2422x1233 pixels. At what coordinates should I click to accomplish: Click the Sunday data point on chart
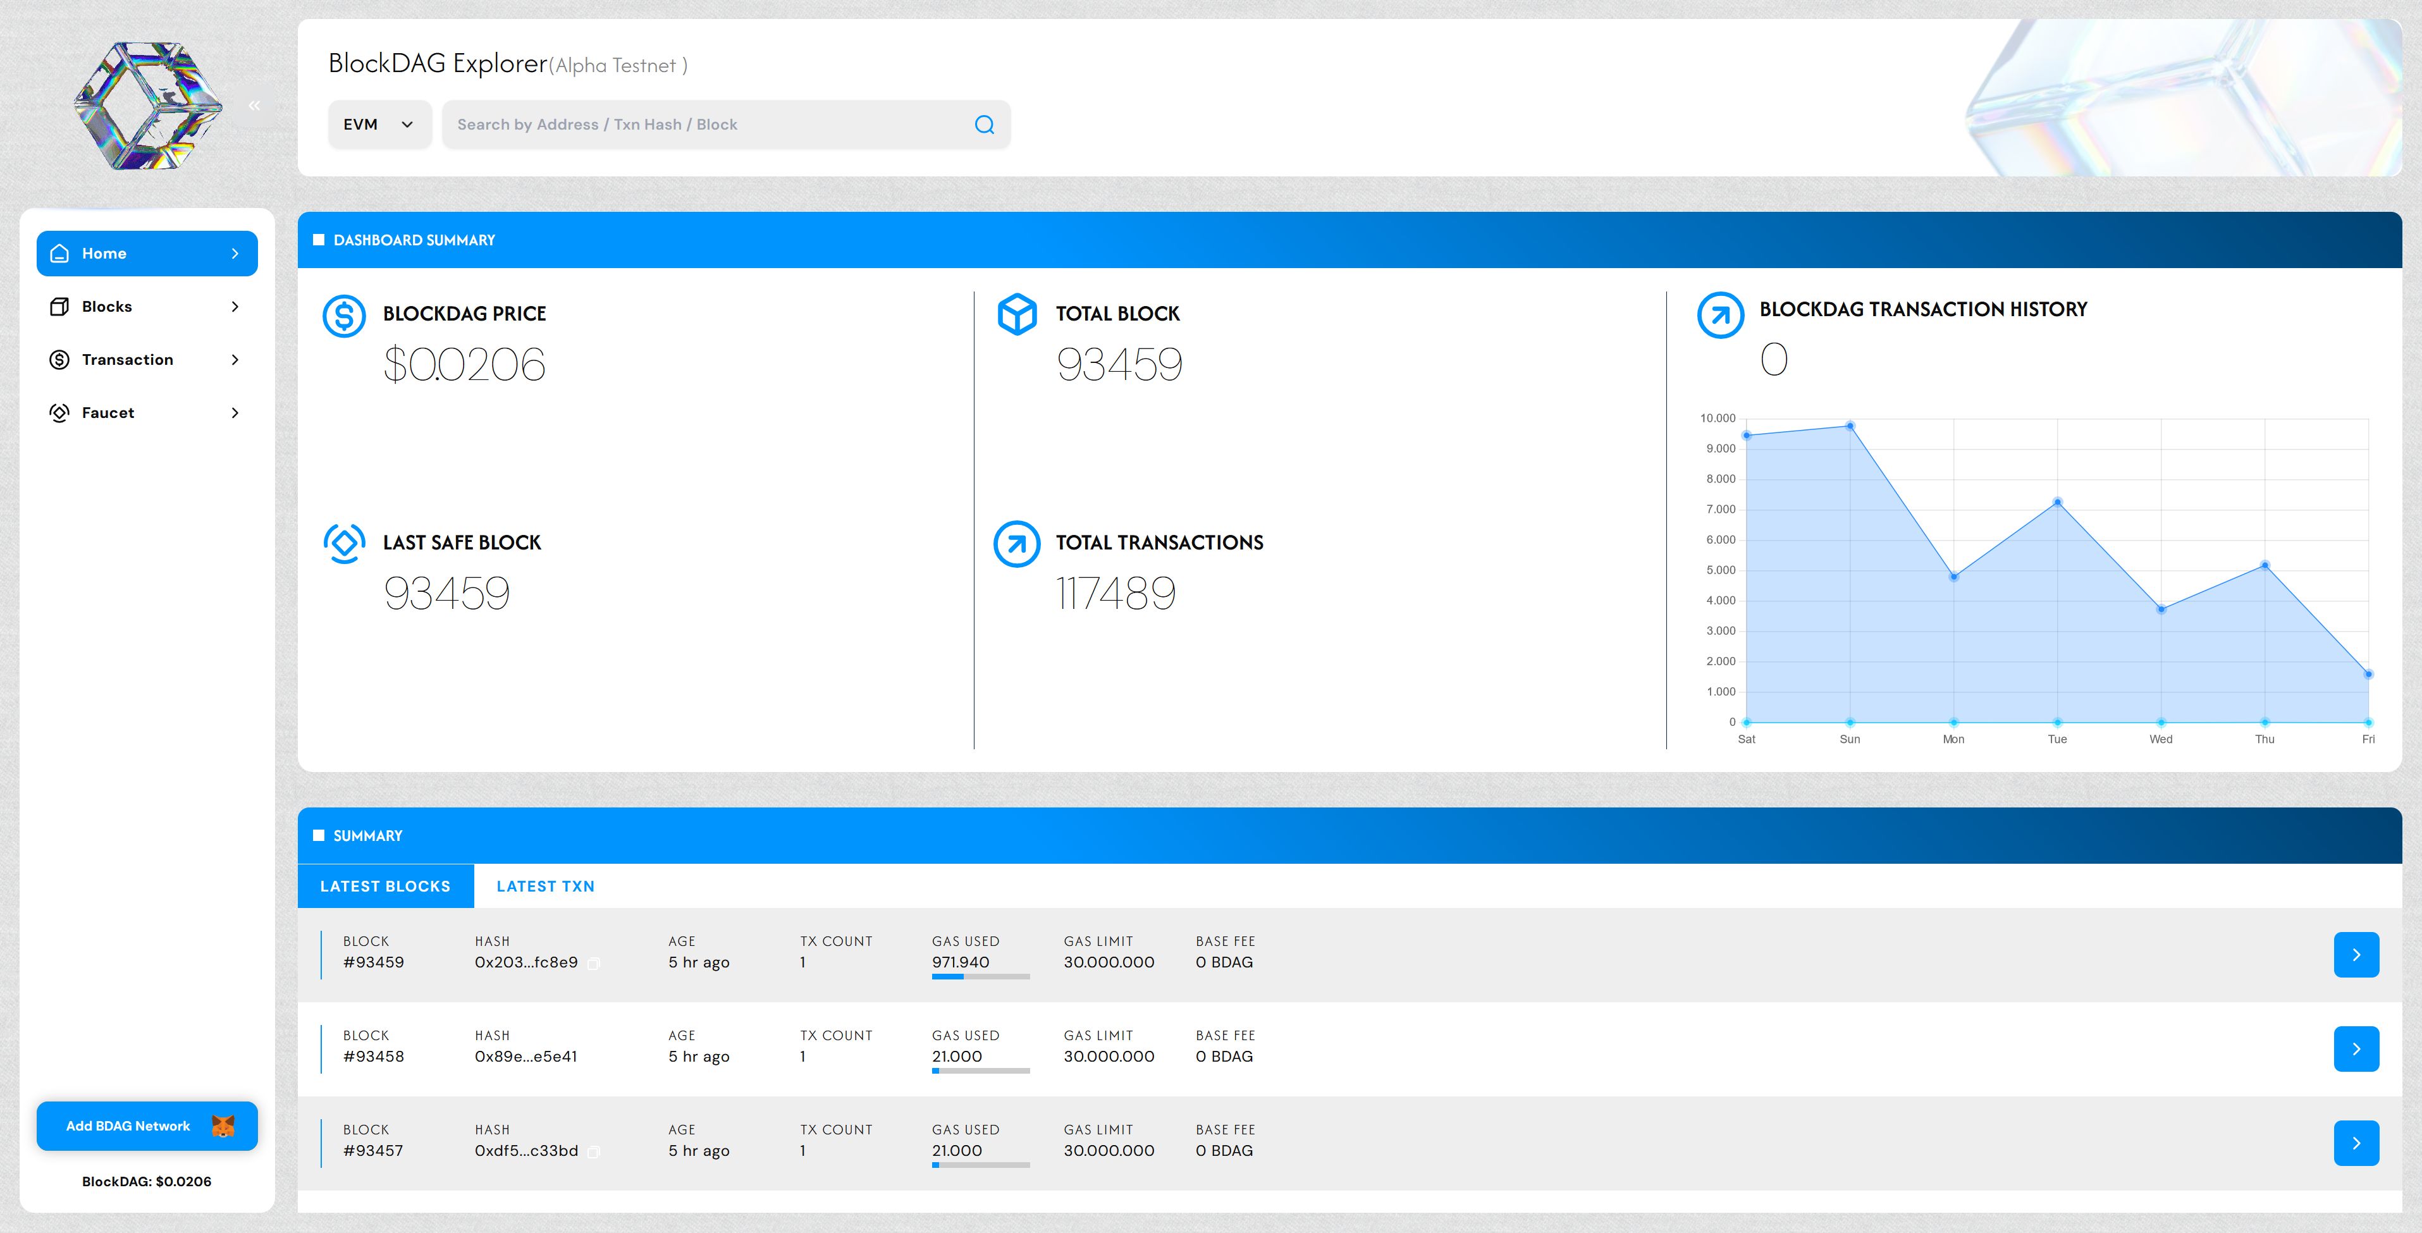point(1850,426)
